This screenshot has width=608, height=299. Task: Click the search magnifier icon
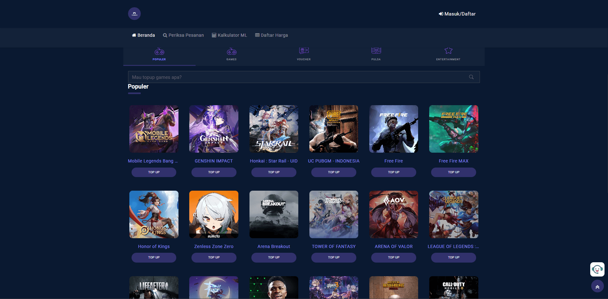tap(471, 77)
